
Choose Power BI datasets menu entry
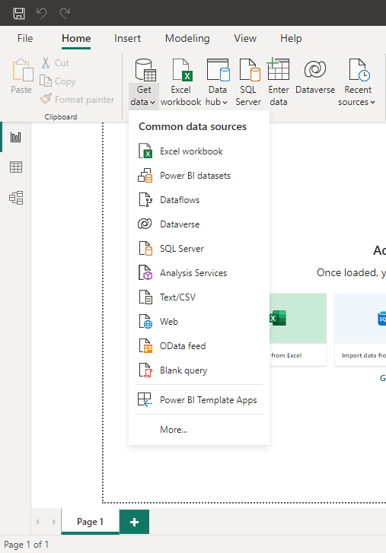199,176
